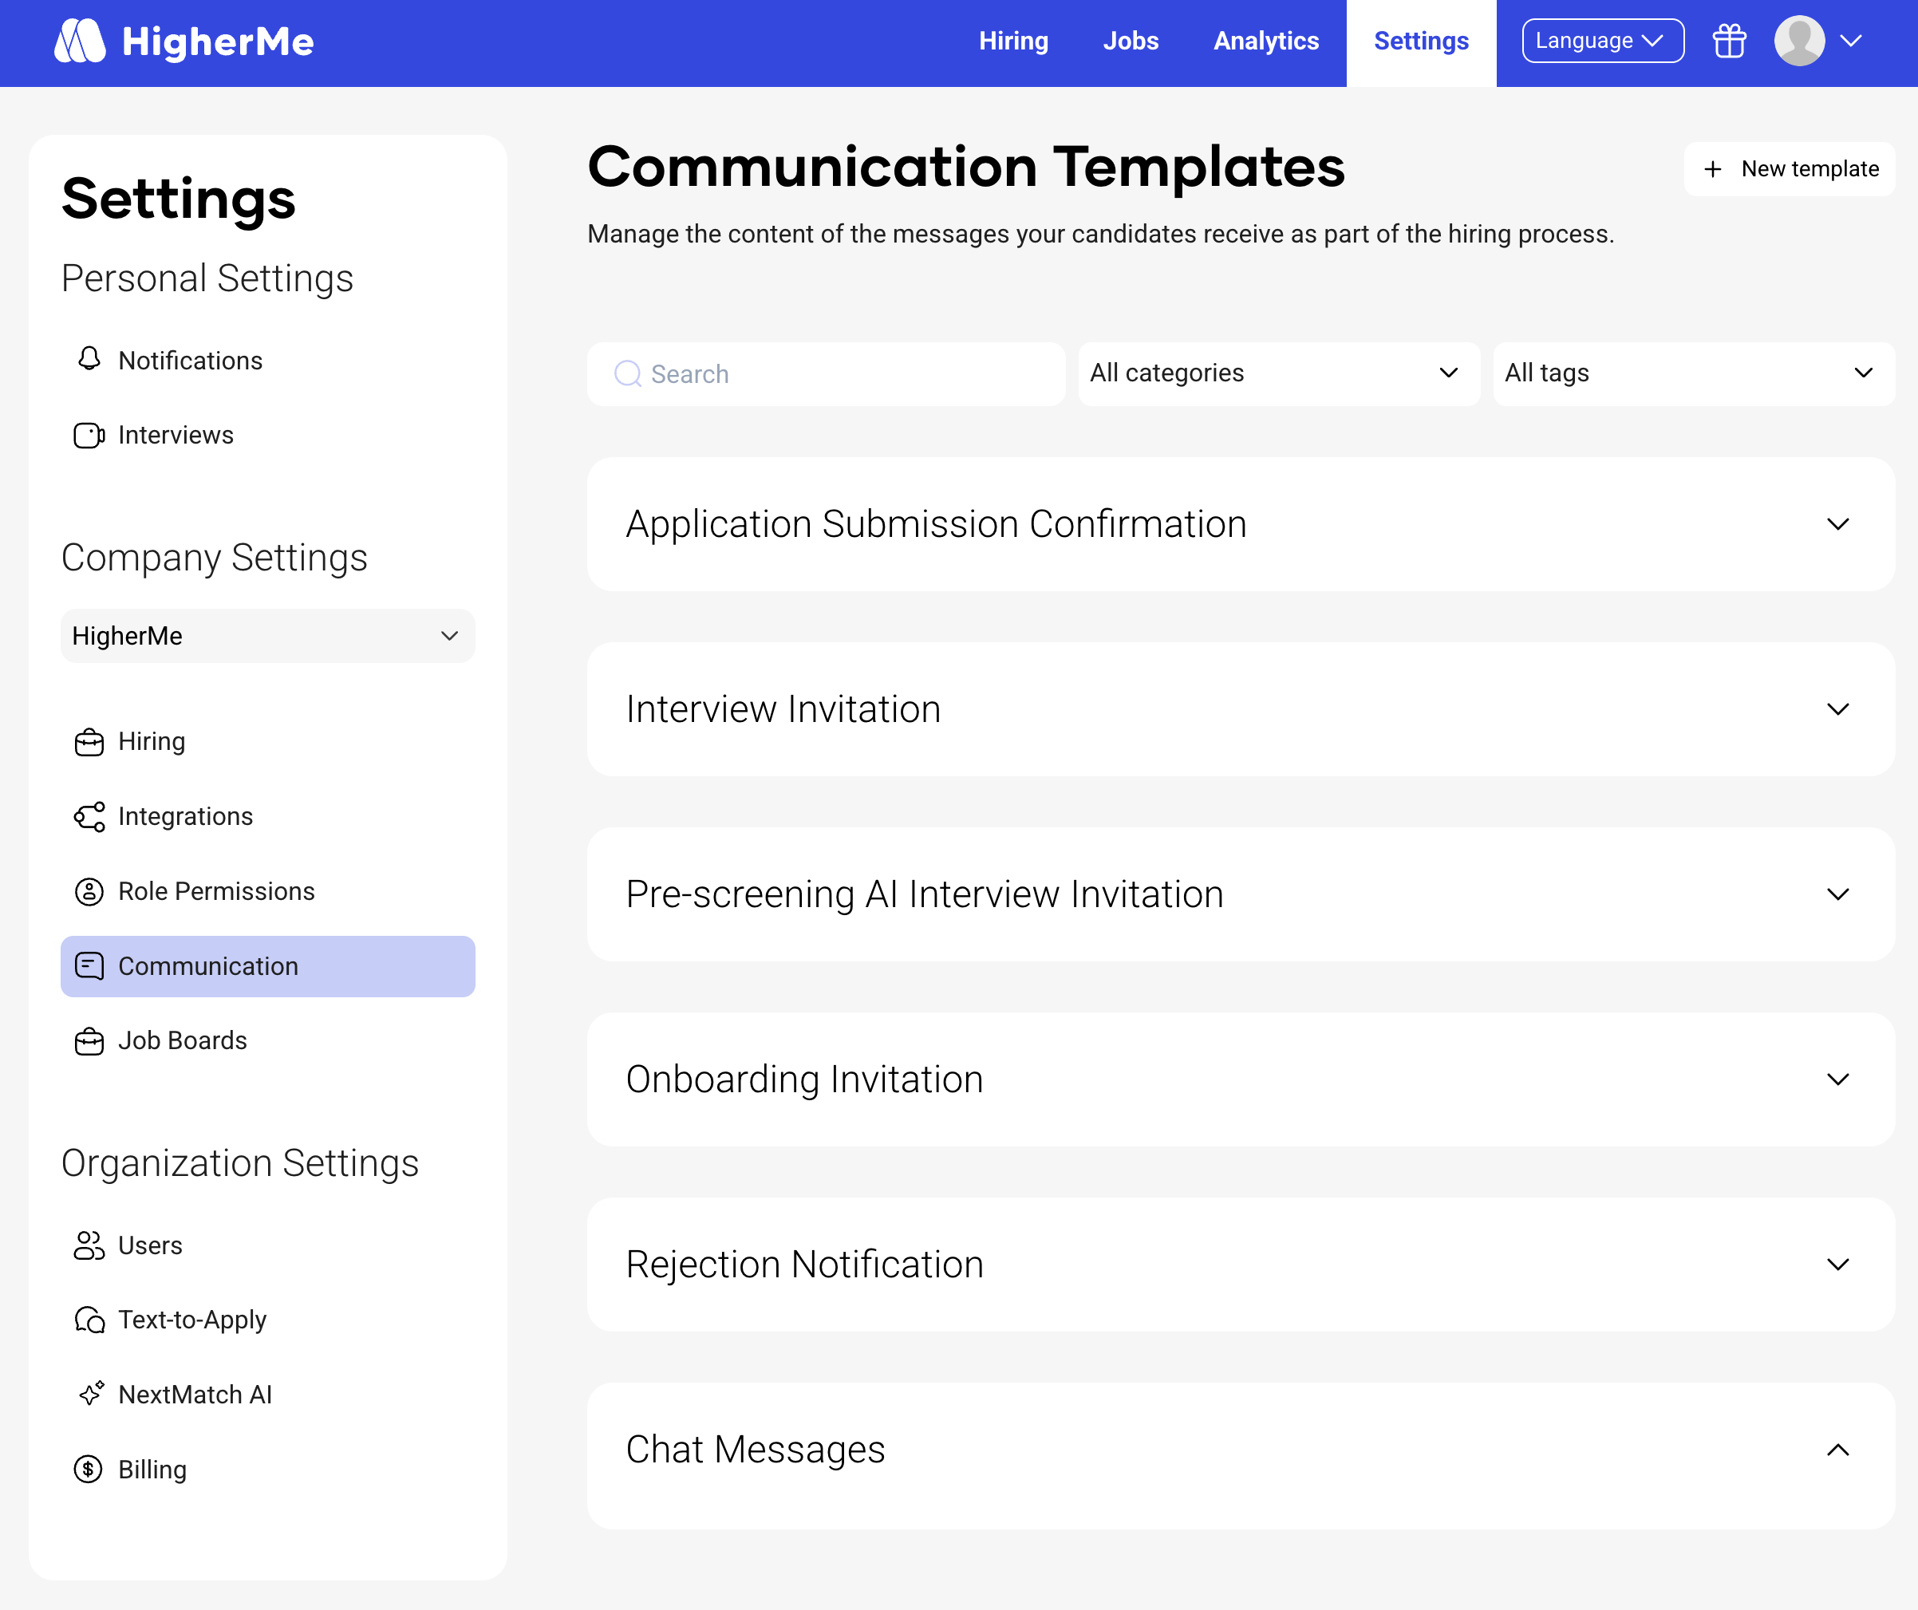Expand Application Submission Confirmation section
Screen dimensions: 1918x1610
point(1837,524)
